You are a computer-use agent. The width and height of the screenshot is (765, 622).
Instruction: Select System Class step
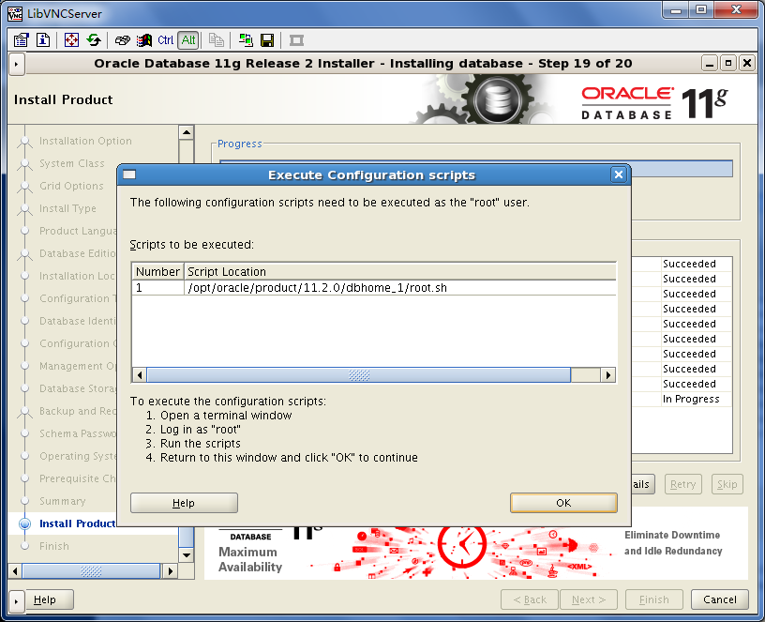(x=71, y=163)
